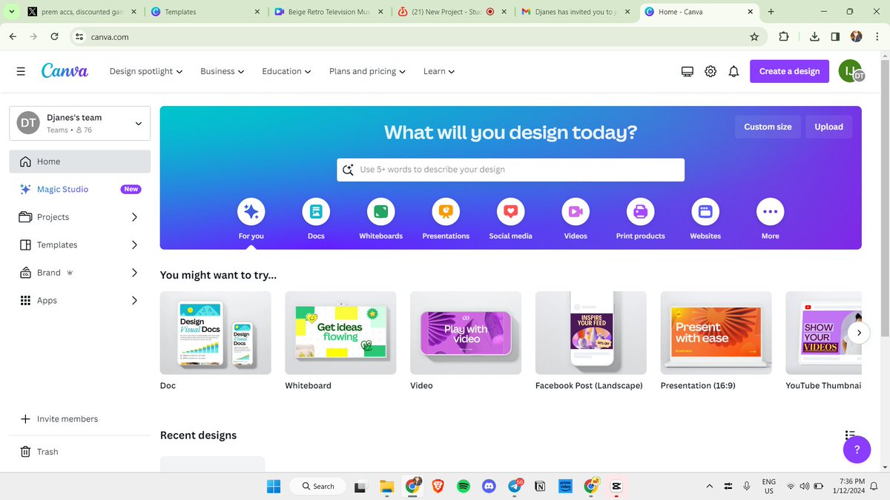This screenshot has width=890, height=500.
Task: Click the Canva logo
Action: tap(65, 71)
